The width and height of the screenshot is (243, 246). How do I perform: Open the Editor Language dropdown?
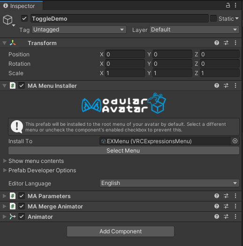(169, 183)
